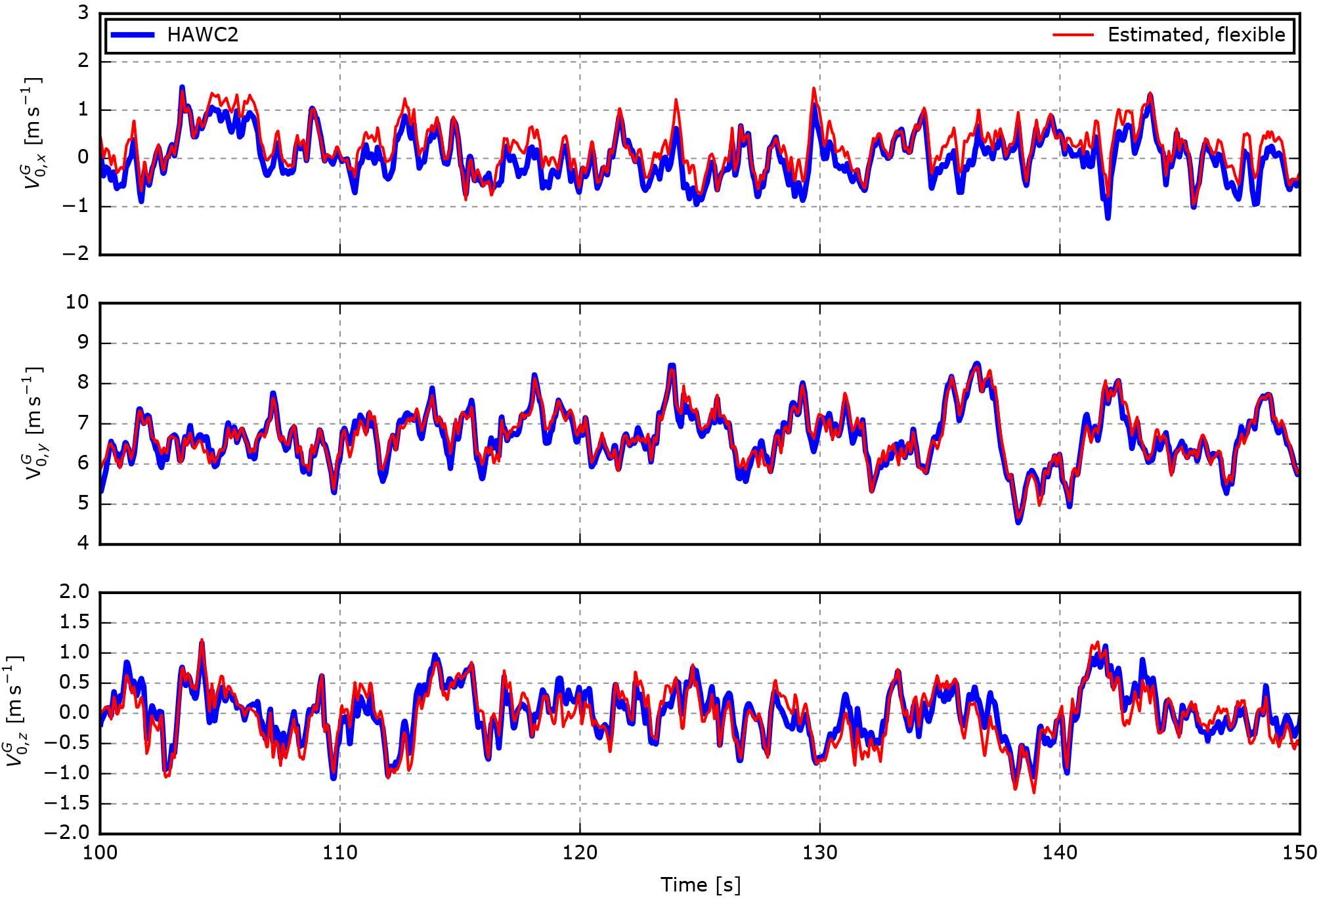The height and width of the screenshot is (900, 1321).
Task: Click tick label 2.0 on bottom plot
Action: tap(74, 591)
